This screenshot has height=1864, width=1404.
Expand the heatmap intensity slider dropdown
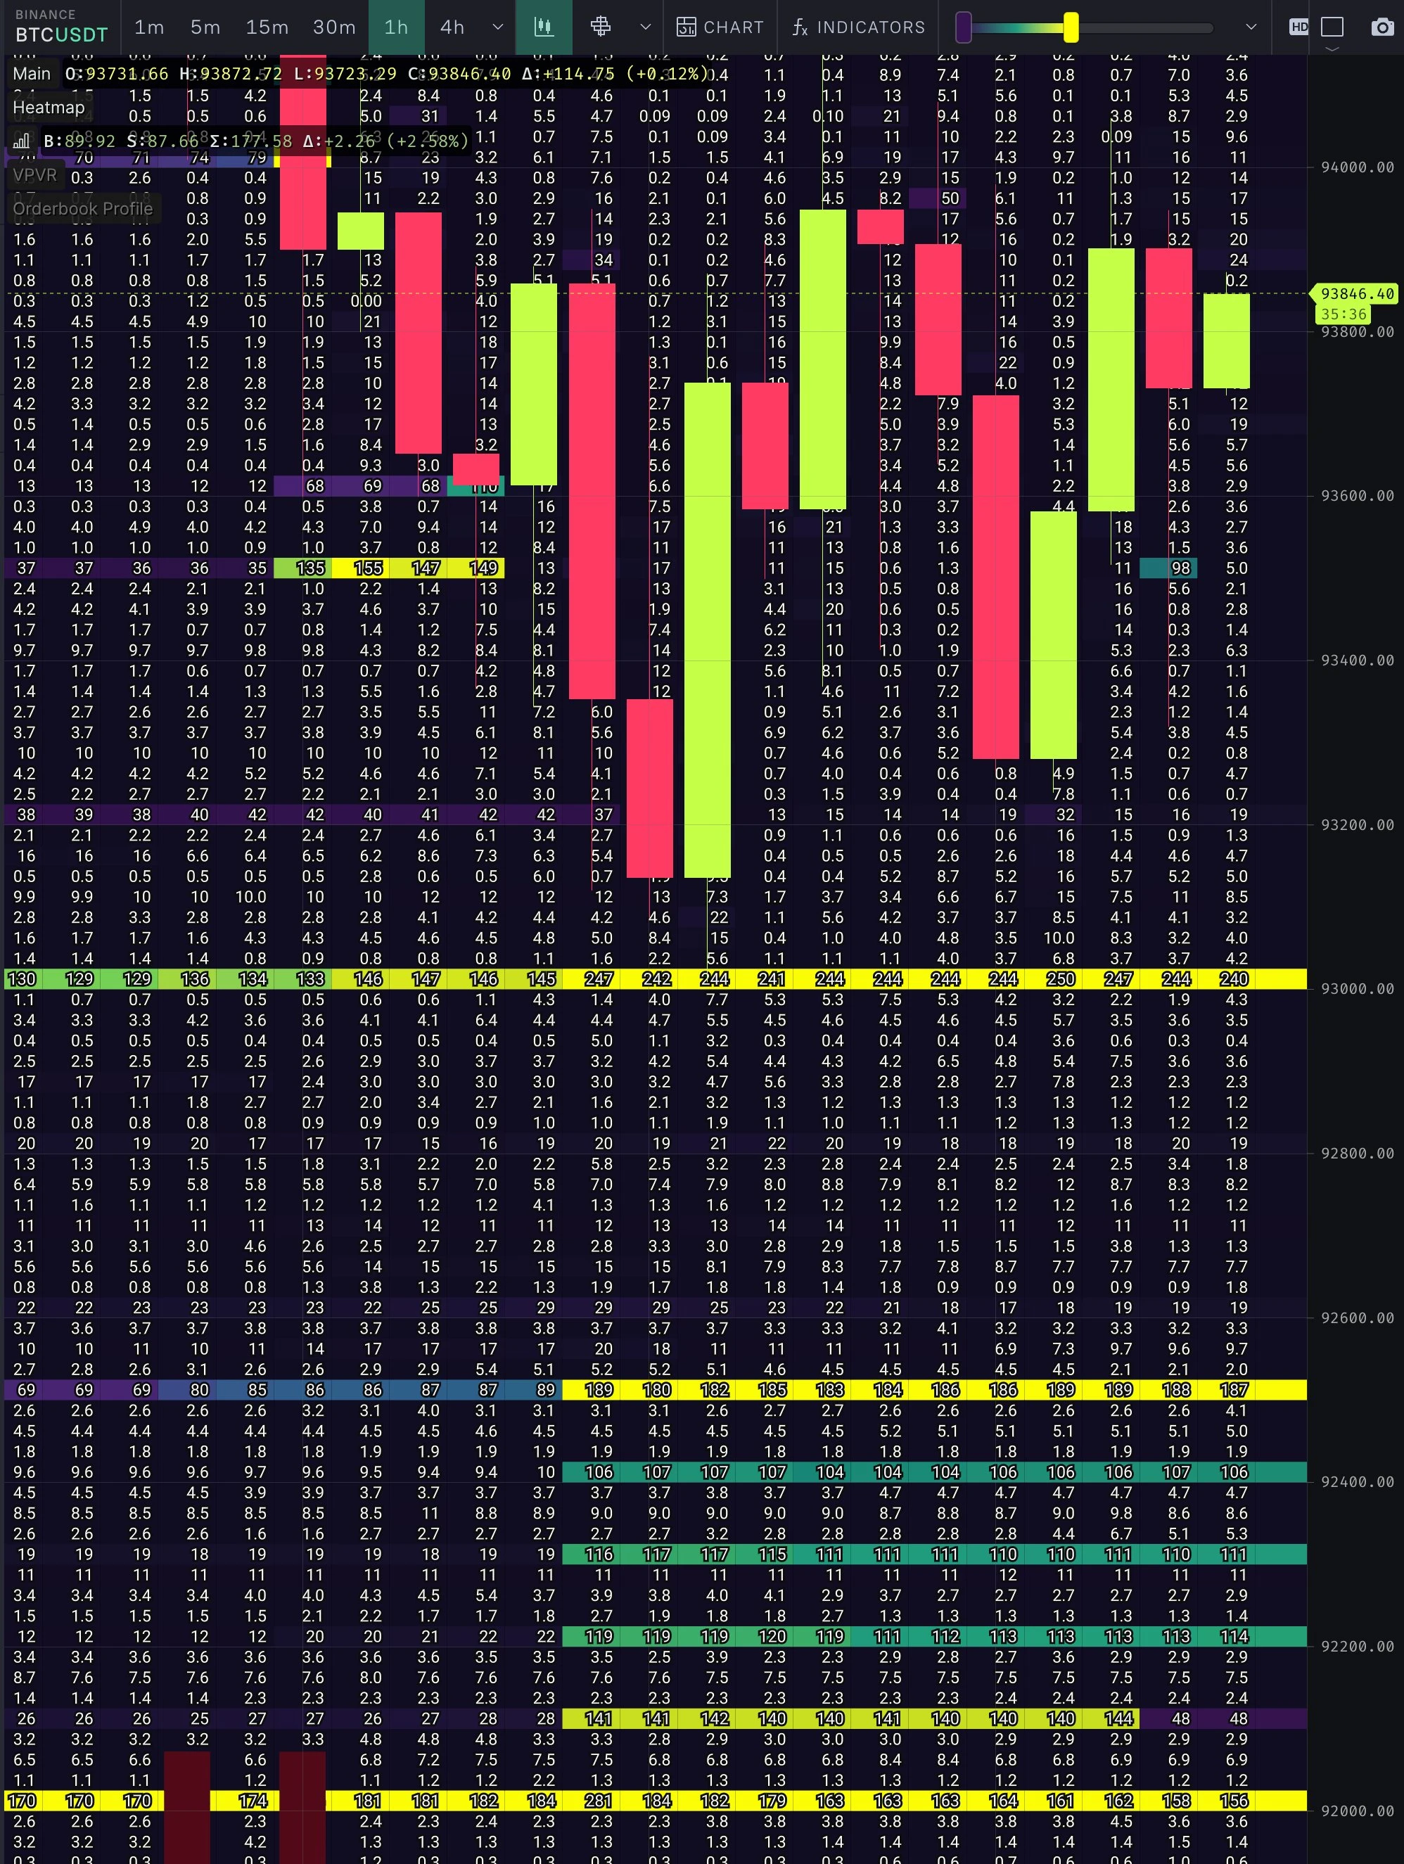[1251, 27]
